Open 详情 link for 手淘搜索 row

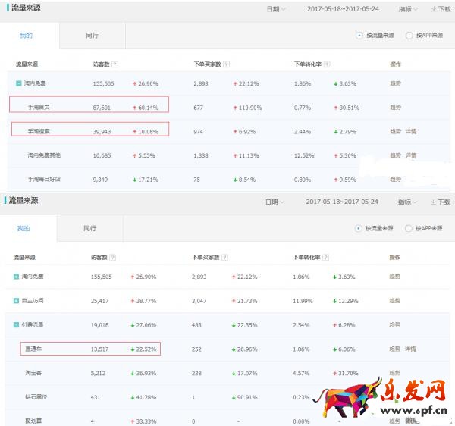411,131
